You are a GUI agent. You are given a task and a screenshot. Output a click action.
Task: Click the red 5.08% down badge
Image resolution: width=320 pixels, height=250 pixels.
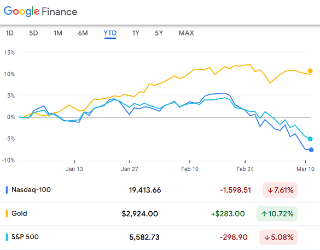point(278,237)
